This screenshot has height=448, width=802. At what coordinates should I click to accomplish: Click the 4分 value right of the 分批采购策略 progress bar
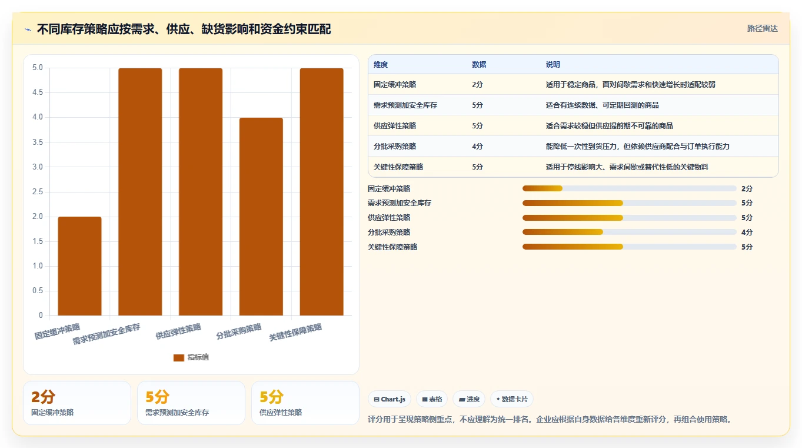click(x=747, y=233)
